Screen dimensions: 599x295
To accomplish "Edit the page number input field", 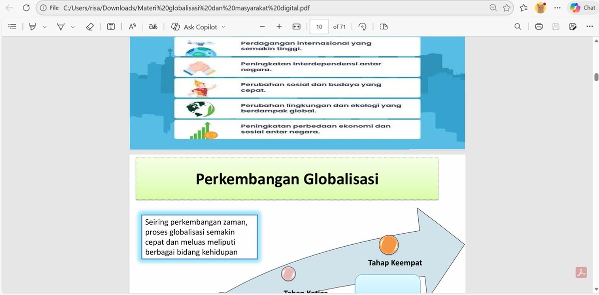I will (318, 26).
